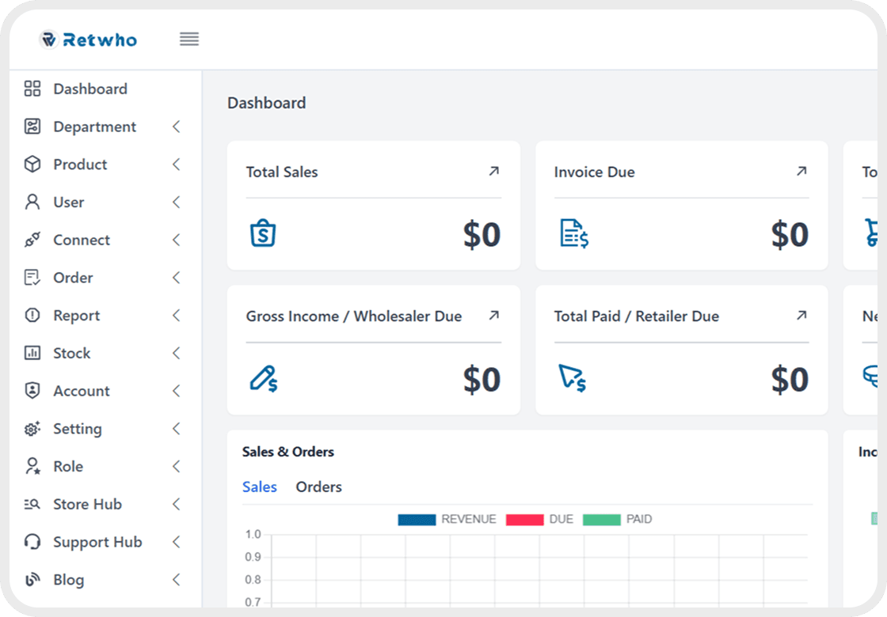This screenshot has height=617, width=887.
Task: Toggle the hamburger sidebar menu
Action: (189, 39)
